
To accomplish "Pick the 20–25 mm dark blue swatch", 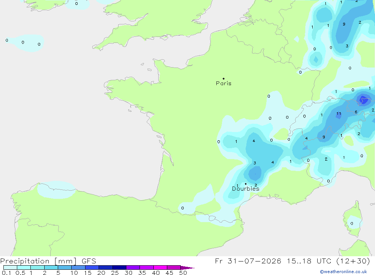I will coord(105,267).
